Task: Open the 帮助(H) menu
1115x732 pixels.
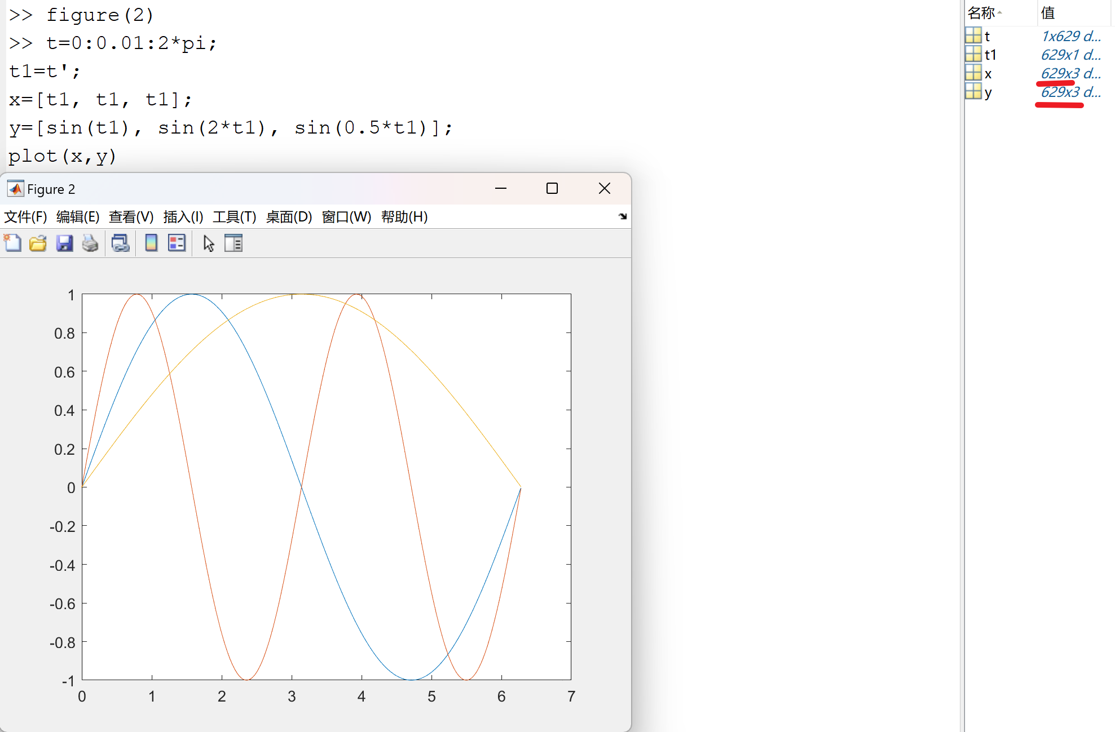Action: point(404,217)
